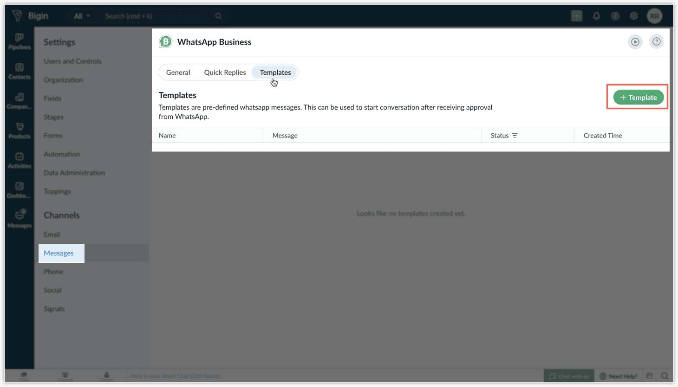Click the green plus quick-create icon
The image size is (678, 387).
click(576, 16)
